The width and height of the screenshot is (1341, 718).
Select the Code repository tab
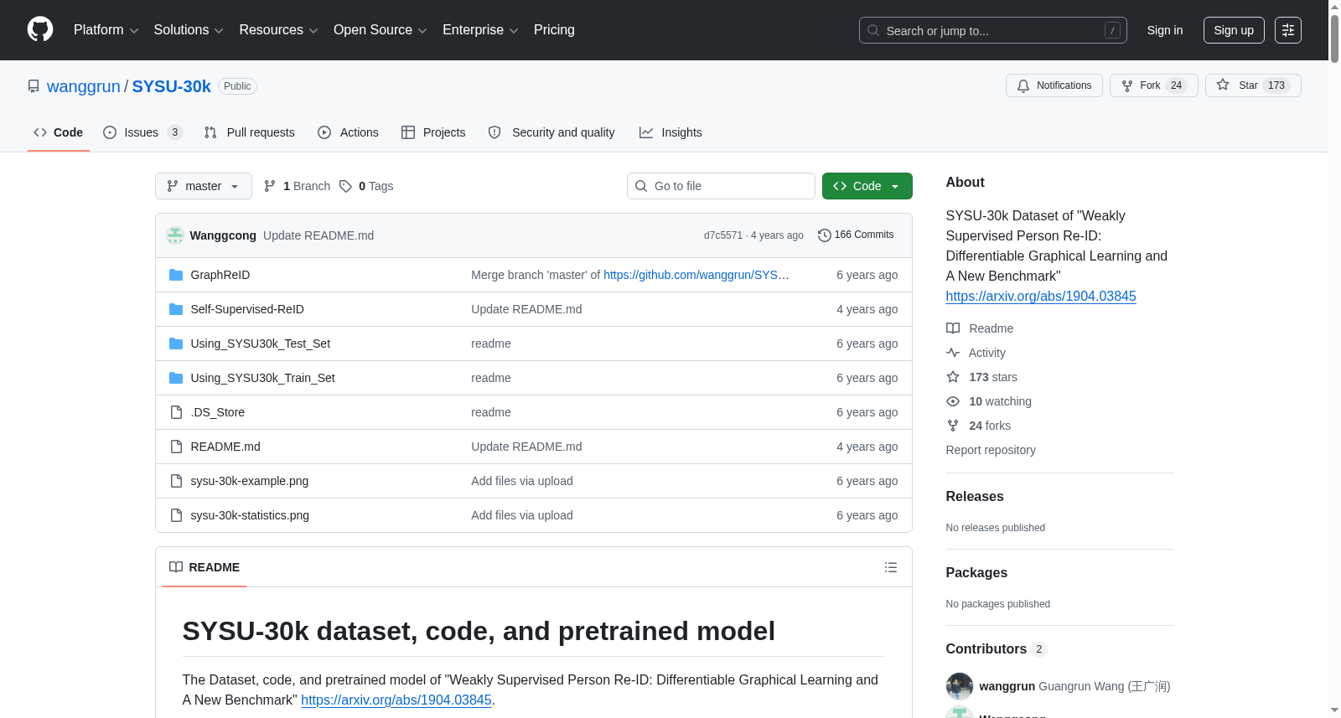(x=59, y=132)
